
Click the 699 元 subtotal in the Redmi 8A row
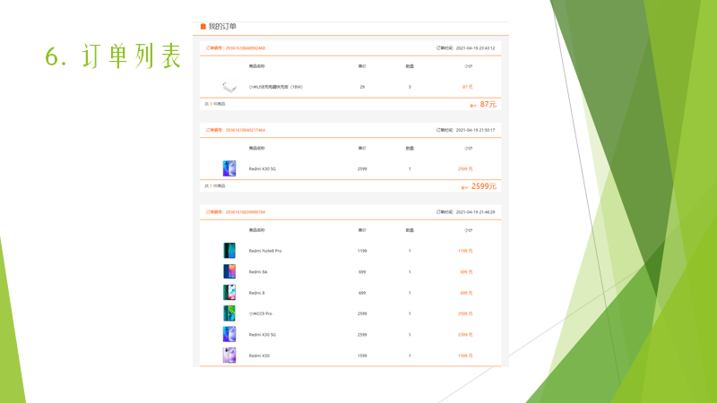pyautogui.click(x=466, y=272)
